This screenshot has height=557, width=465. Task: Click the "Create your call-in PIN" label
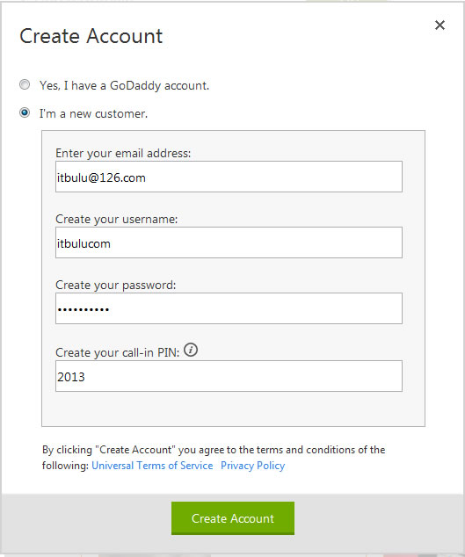click(x=117, y=353)
